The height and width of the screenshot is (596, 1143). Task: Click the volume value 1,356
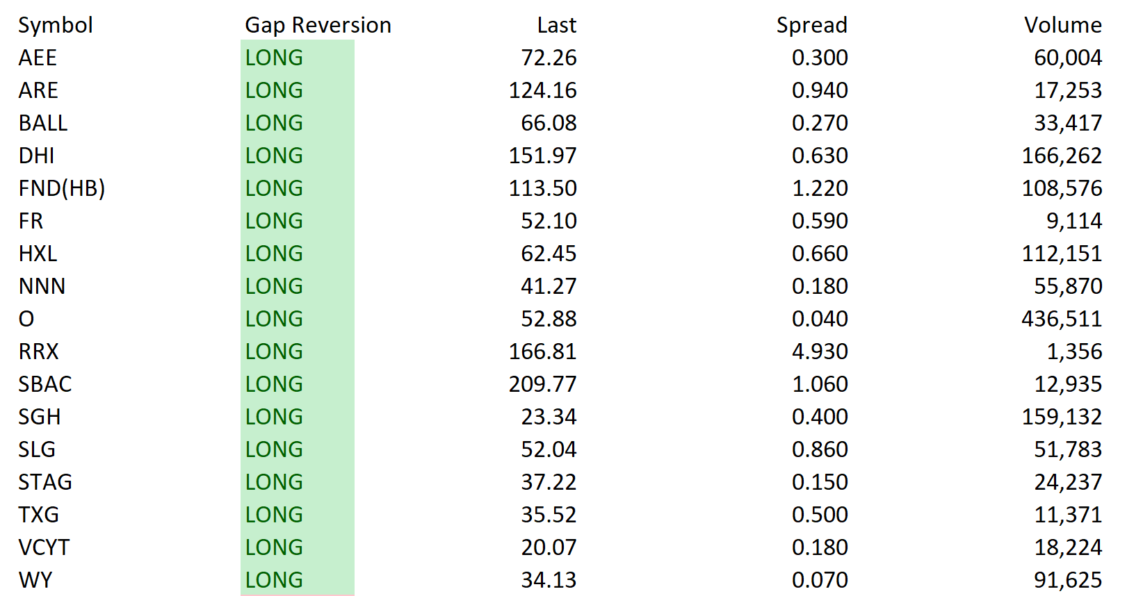tap(1074, 351)
